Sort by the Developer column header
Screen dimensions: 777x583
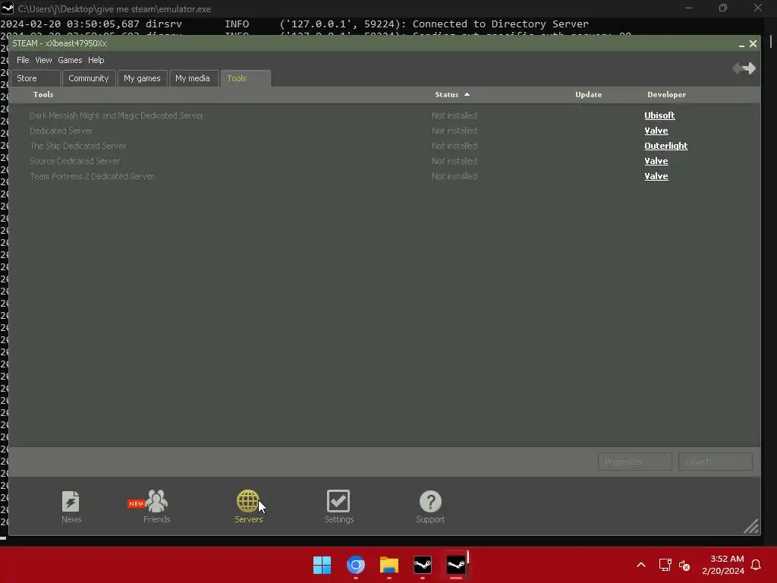(666, 95)
